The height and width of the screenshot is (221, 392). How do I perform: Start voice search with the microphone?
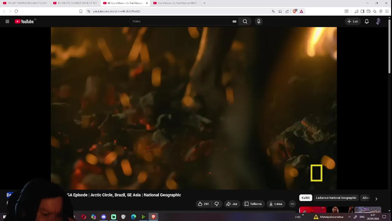pyautogui.click(x=259, y=21)
